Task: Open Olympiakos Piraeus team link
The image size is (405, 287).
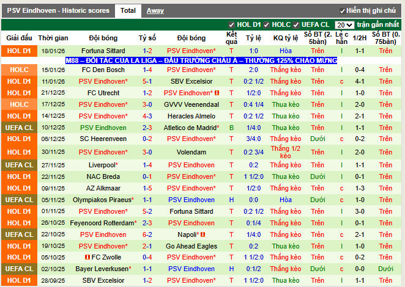Action: pyautogui.click(x=102, y=200)
